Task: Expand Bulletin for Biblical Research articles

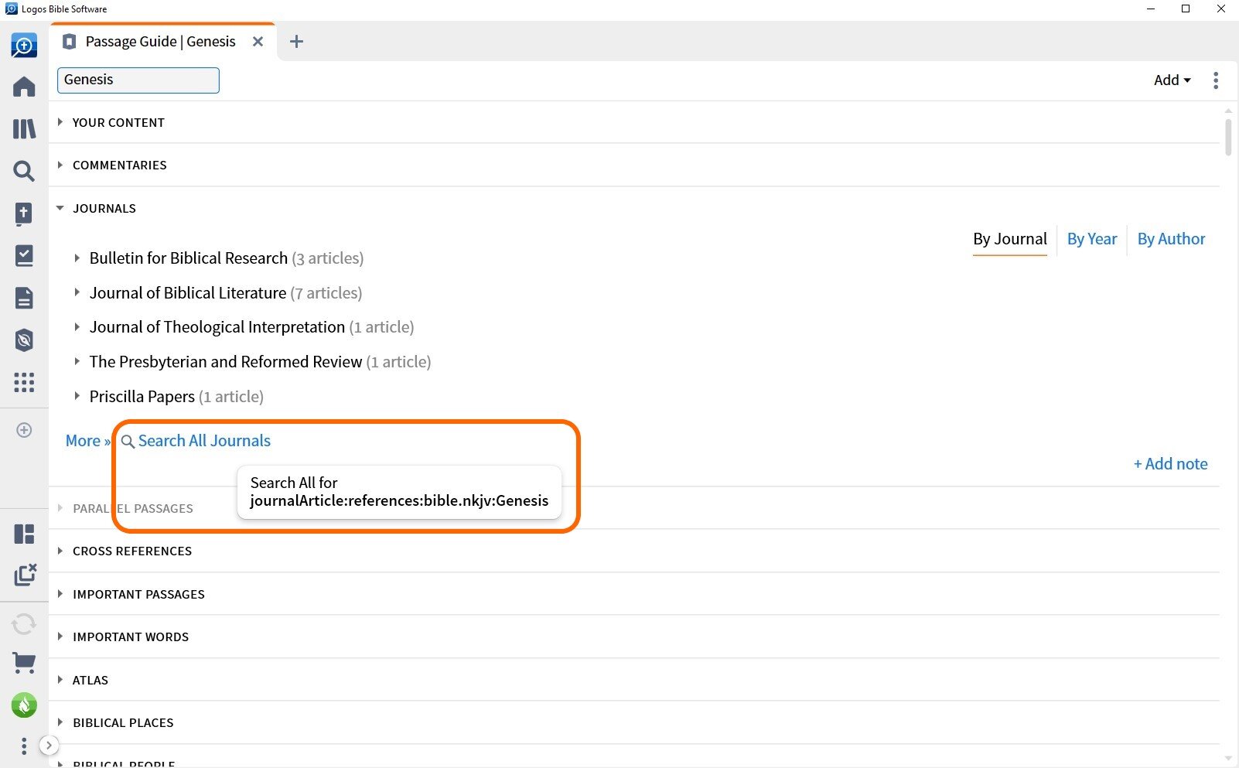Action: 77,258
